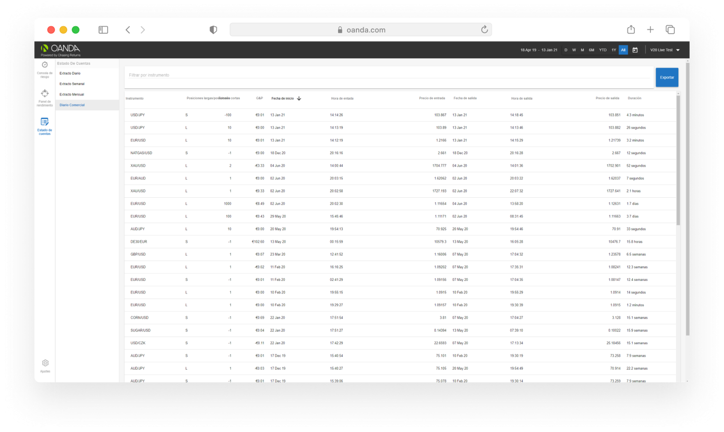The image size is (724, 432).
Task: Select the YTD date range
Action: coord(603,50)
